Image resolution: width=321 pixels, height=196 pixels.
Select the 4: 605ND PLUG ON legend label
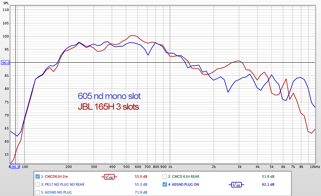pos(183,184)
